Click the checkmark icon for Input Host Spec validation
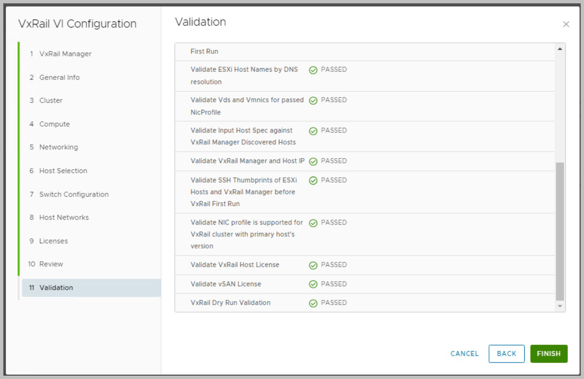This screenshot has height=379, width=584. click(x=313, y=131)
